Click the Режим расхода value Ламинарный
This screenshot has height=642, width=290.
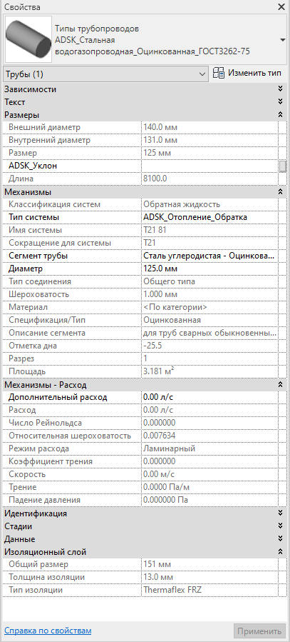click(209, 448)
